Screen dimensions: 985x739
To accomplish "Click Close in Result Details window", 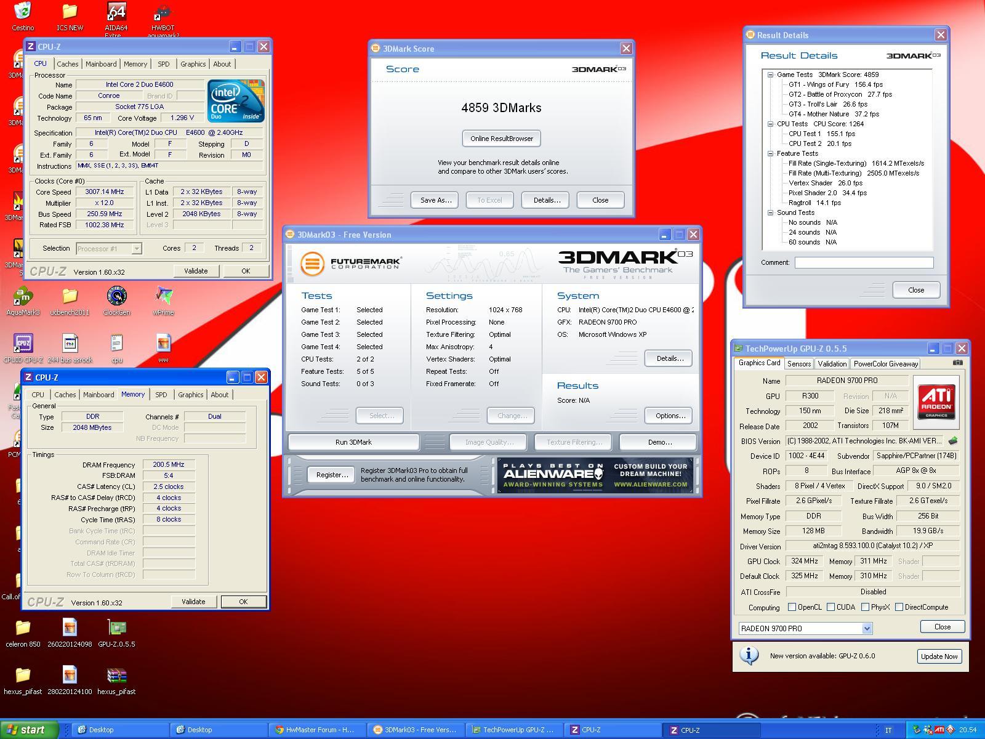I will (x=916, y=290).
